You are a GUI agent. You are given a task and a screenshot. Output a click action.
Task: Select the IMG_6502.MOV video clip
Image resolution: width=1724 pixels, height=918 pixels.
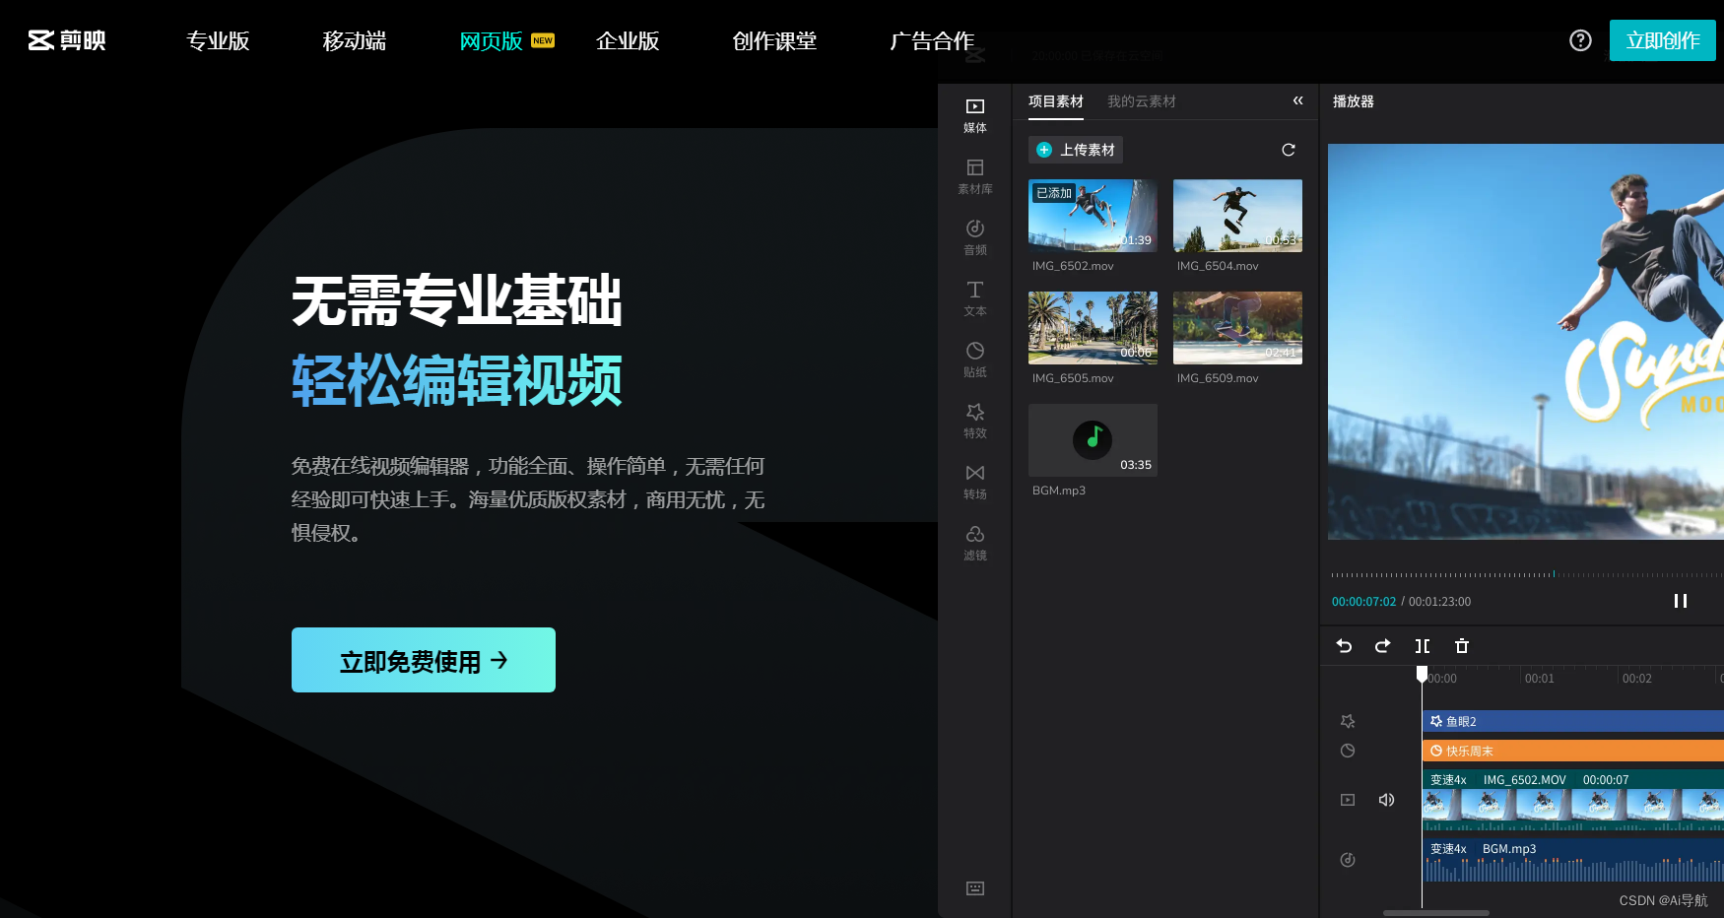coord(1573,800)
